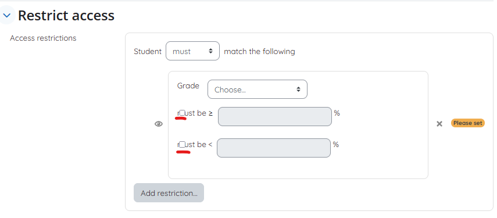The image size is (497, 218).
Task: Click the Grade label
Action: pyautogui.click(x=188, y=85)
